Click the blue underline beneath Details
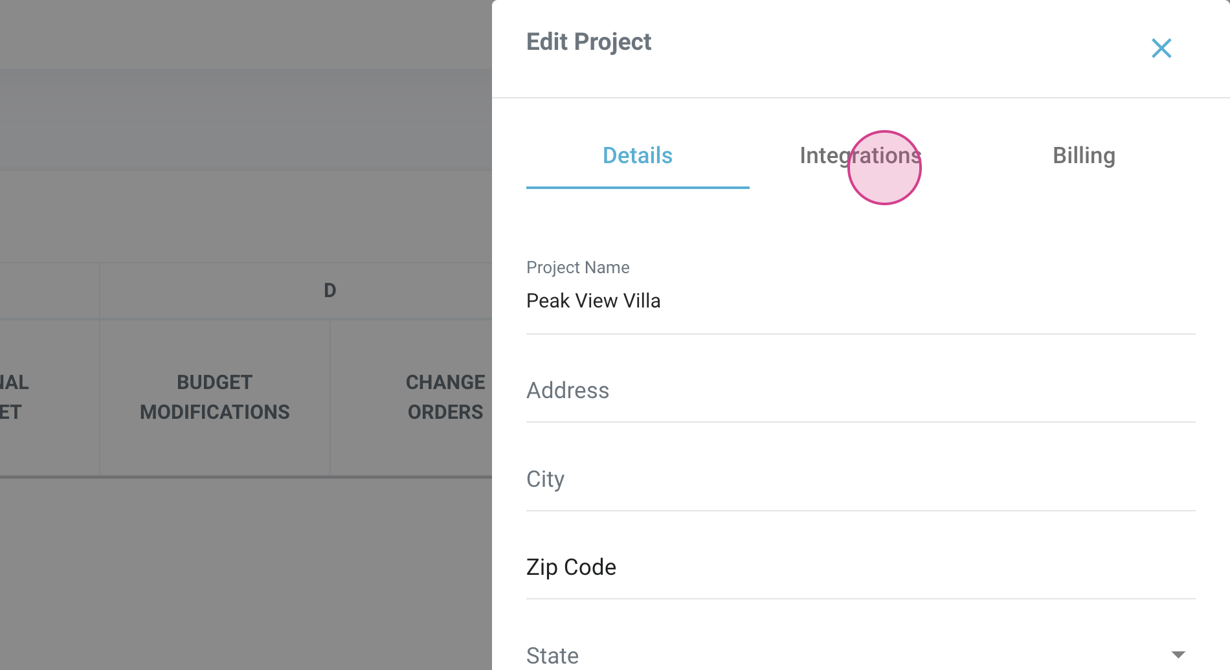 tap(638, 188)
